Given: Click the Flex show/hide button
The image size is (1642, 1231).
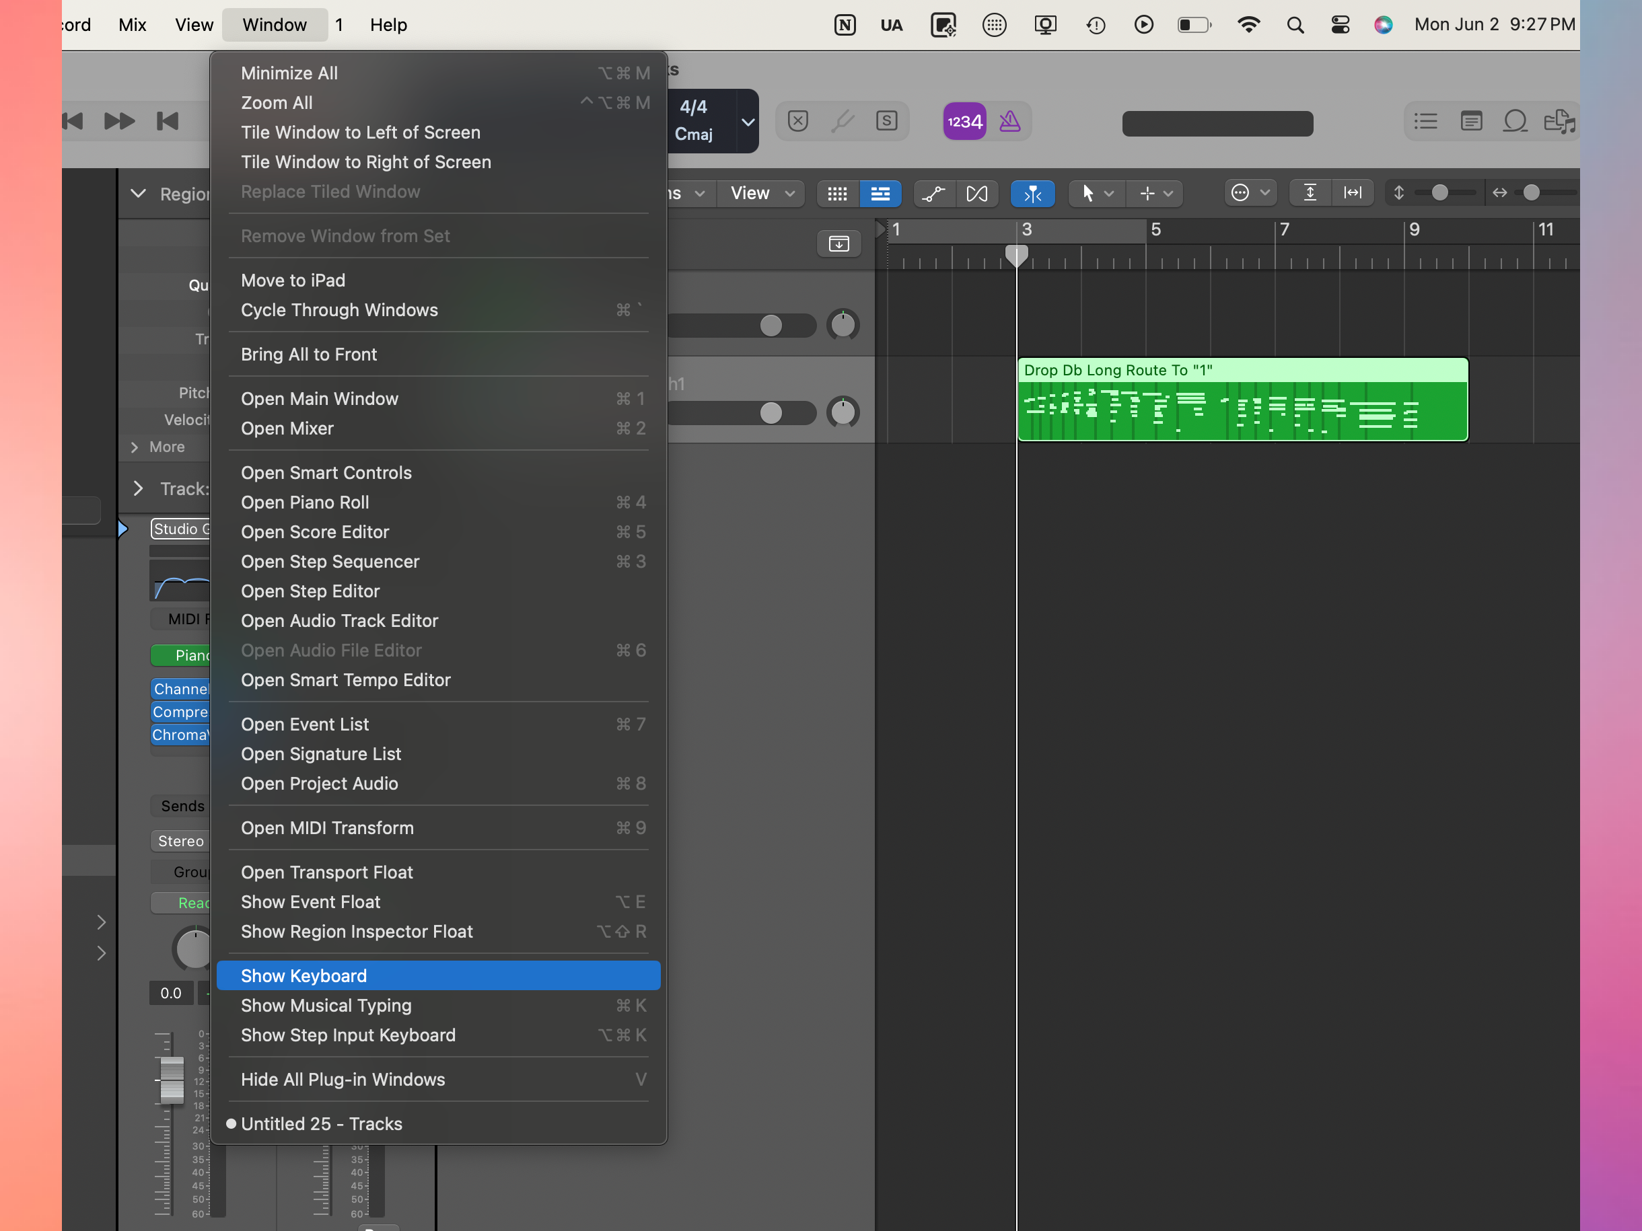Looking at the screenshot, I should point(977,194).
